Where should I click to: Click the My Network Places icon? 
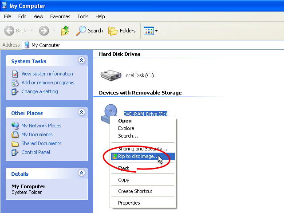(15, 126)
